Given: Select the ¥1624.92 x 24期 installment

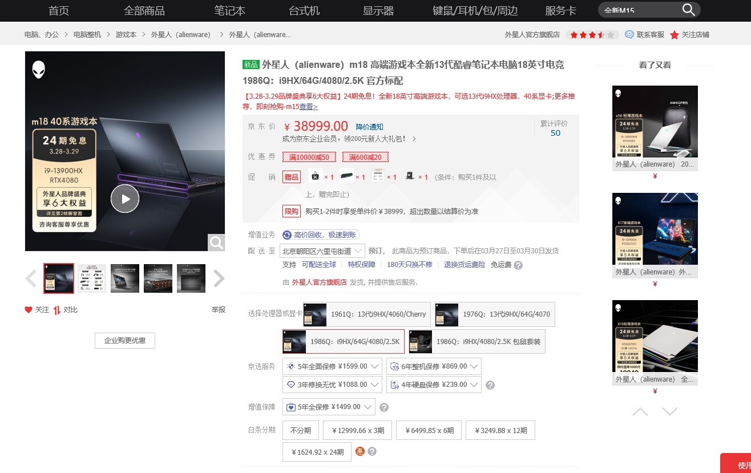Looking at the screenshot, I should [x=317, y=452].
